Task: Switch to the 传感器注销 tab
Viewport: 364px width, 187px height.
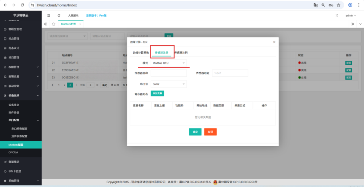Action: pyautogui.click(x=181, y=53)
